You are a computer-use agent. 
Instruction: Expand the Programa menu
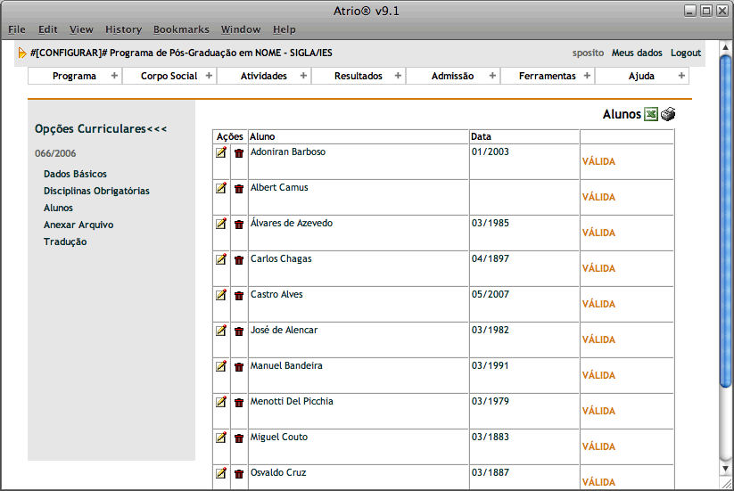point(75,76)
